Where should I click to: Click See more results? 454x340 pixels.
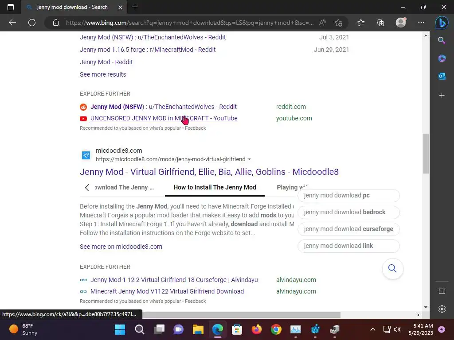[103, 74]
